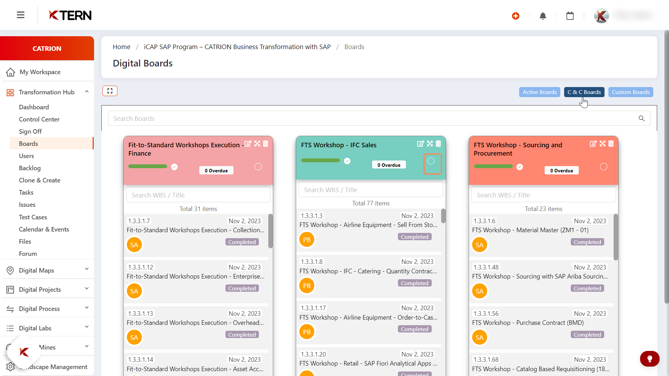Click PB avatar on card 1.3.3.1.8
This screenshot has height=376, width=669.
pos(307,286)
